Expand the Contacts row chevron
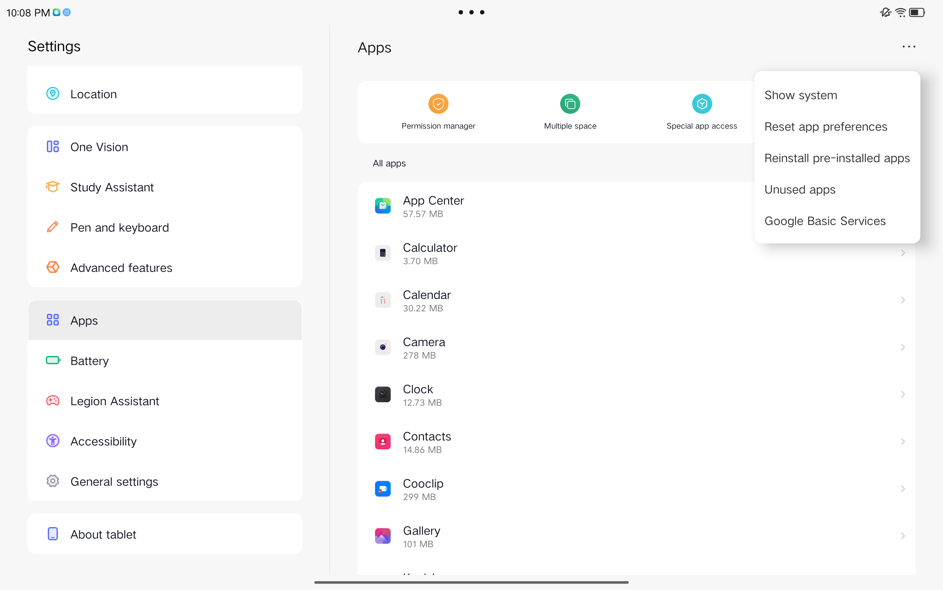The height and width of the screenshot is (590, 943). pos(902,442)
